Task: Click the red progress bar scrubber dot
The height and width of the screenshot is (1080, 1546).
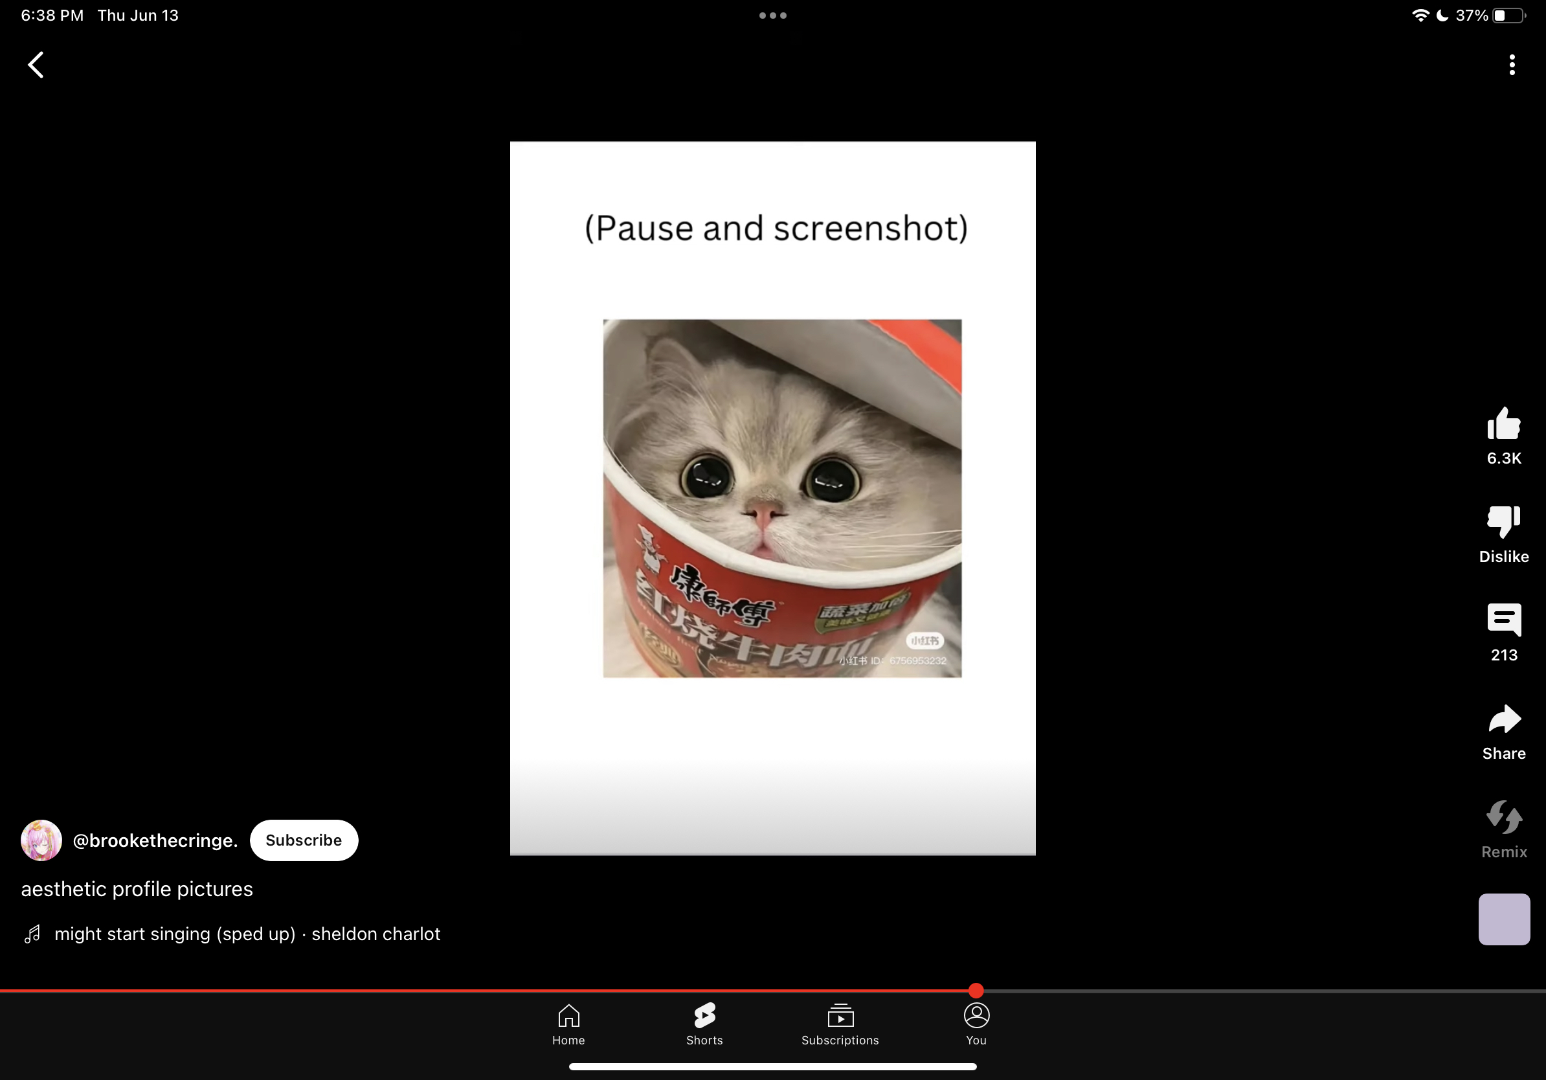Action: point(976,991)
